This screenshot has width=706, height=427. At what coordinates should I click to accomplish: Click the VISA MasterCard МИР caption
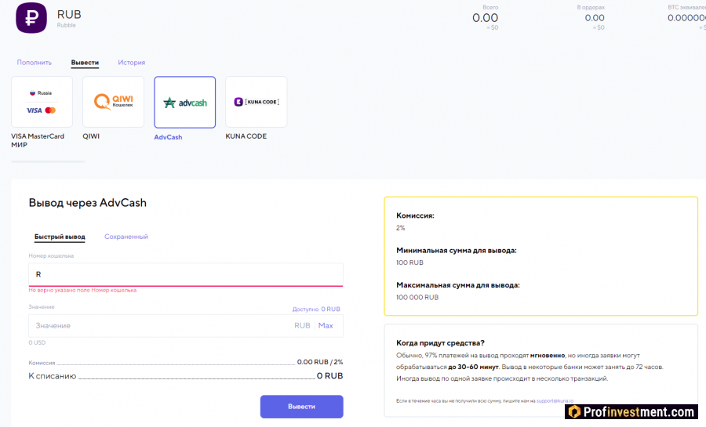[37, 140]
